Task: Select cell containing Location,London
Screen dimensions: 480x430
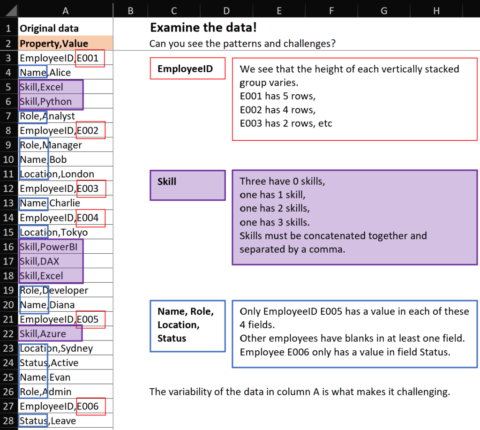Action: coord(66,174)
